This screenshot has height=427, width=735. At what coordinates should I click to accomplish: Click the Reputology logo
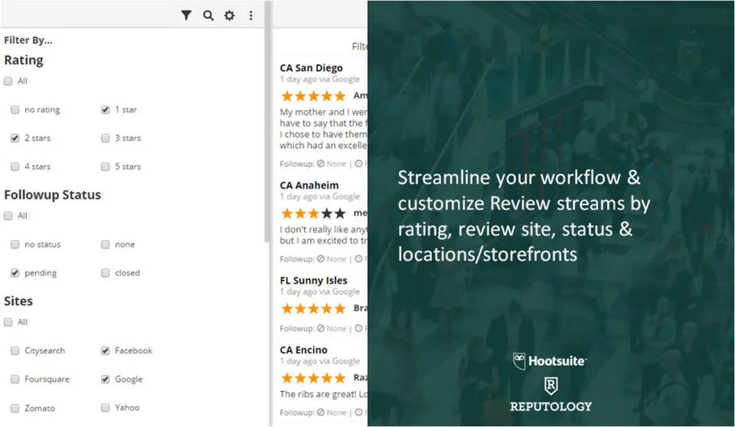pos(551,395)
